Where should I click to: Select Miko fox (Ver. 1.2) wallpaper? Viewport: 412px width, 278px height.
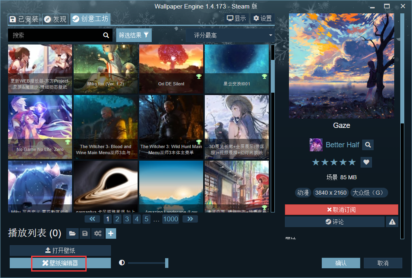click(106, 69)
